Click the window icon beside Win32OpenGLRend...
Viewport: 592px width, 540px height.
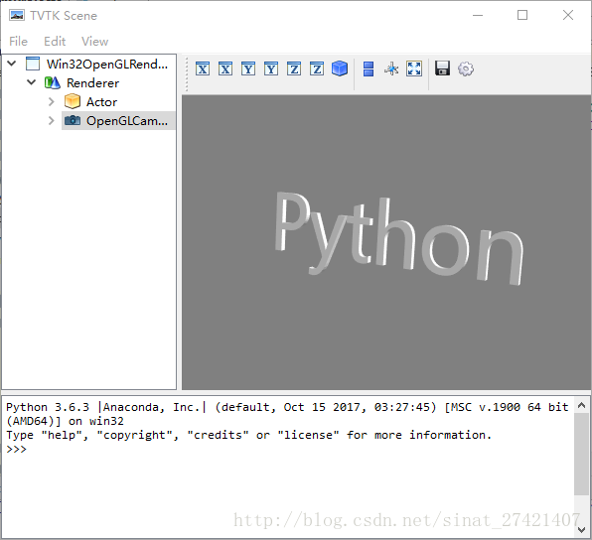[33, 64]
